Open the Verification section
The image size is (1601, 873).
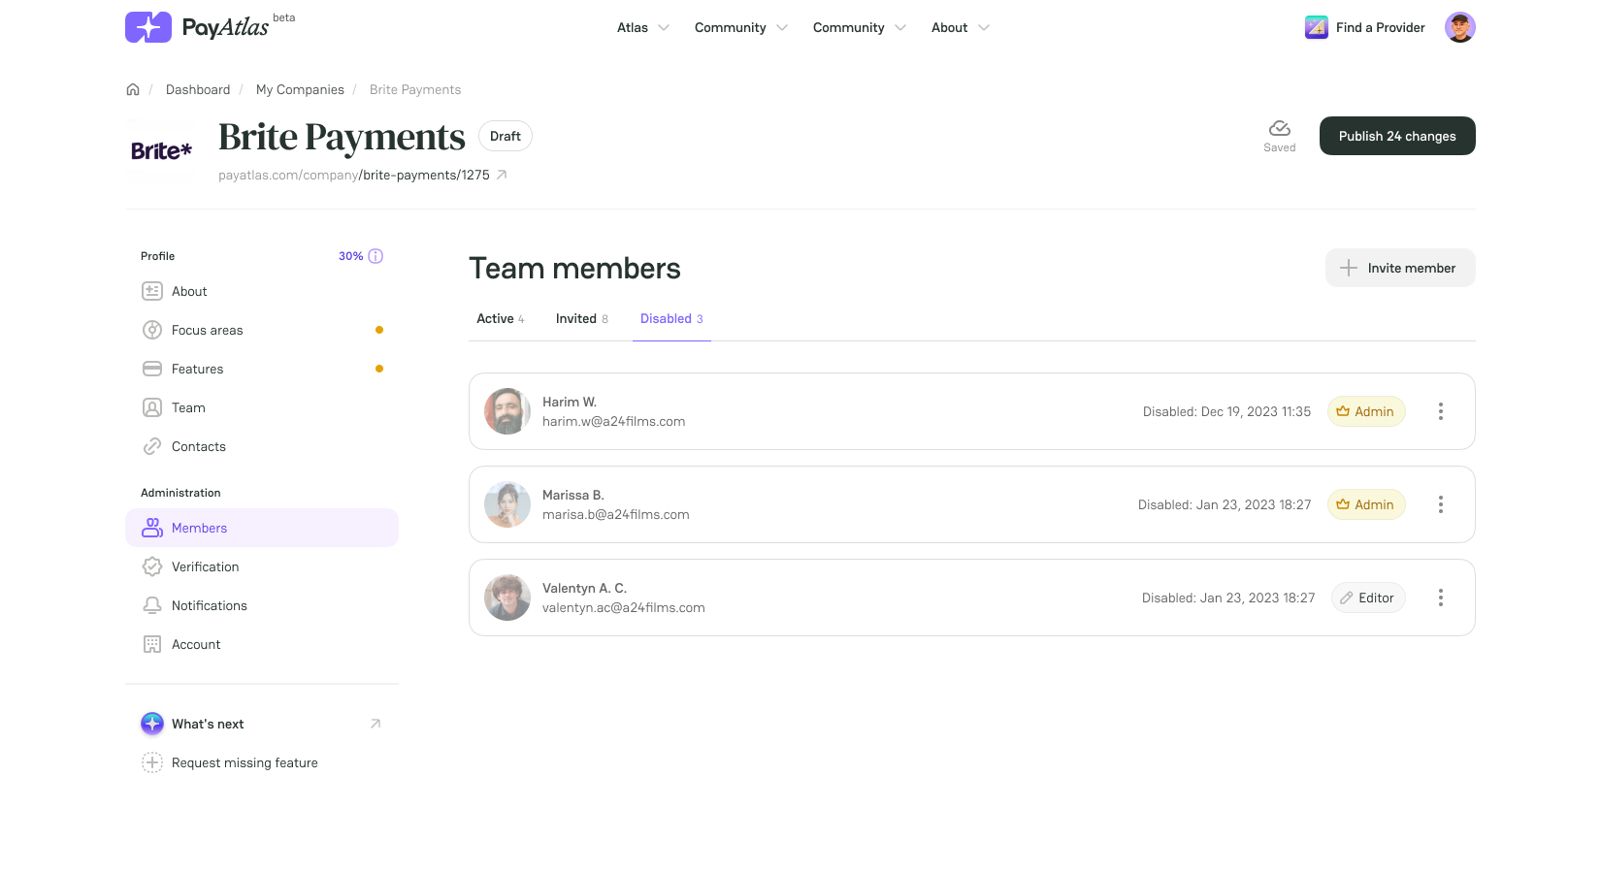point(262,566)
